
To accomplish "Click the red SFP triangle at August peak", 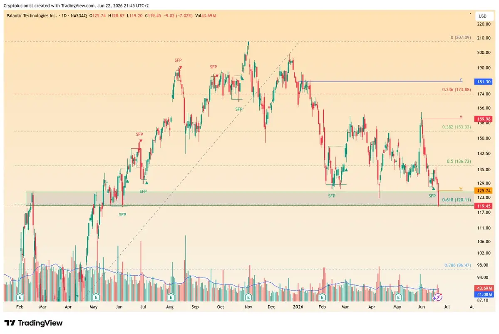I will point(181,67).
